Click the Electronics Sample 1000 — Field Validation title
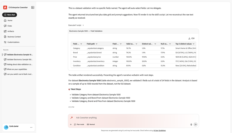The width and height of the screenshot is (232, 133). click(x=86, y=31)
